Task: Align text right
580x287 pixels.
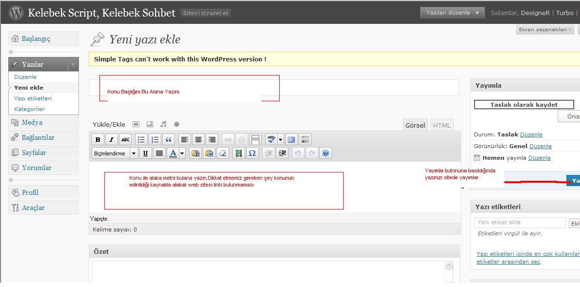Action: (x=212, y=139)
